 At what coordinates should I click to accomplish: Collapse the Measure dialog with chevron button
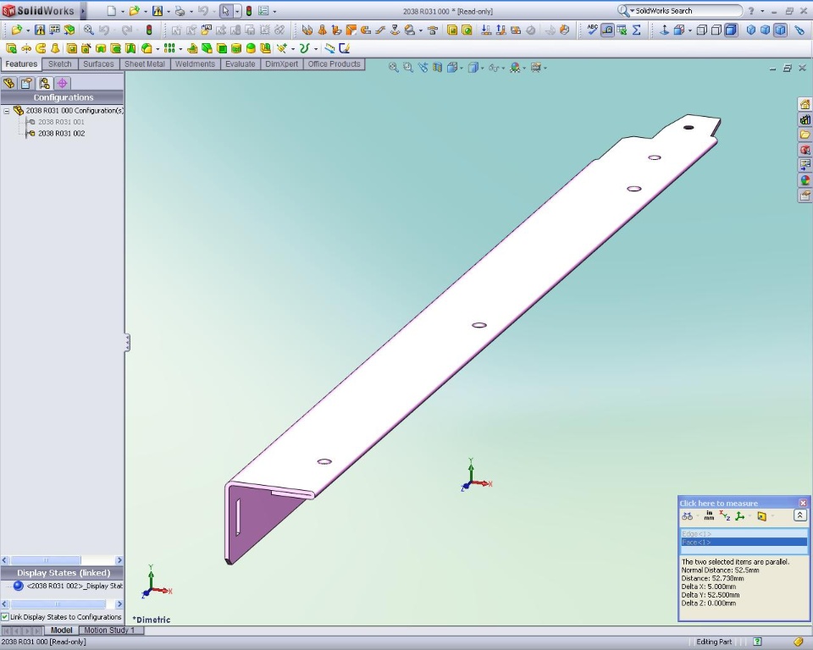799,515
